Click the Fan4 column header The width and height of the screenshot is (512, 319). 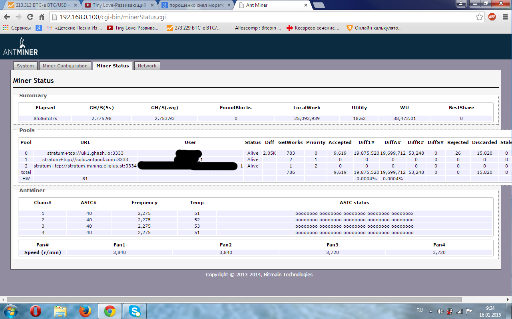pyautogui.click(x=439, y=244)
